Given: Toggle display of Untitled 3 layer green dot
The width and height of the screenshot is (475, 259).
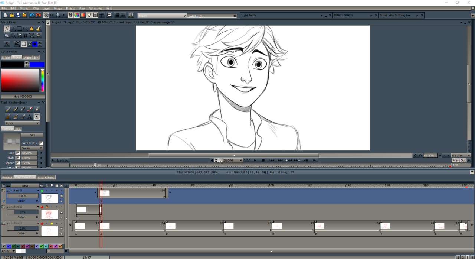Looking at the screenshot, I should pyautogui.click(x=42, y=191).
